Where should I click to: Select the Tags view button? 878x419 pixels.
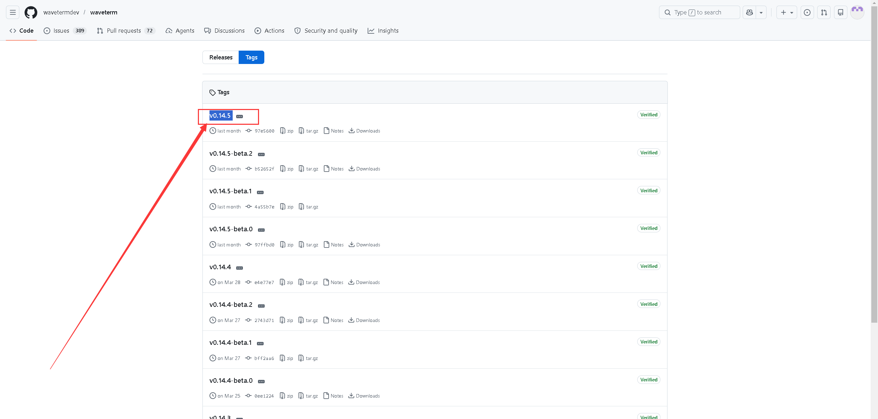pyautogui.click(x=251, y=57)
